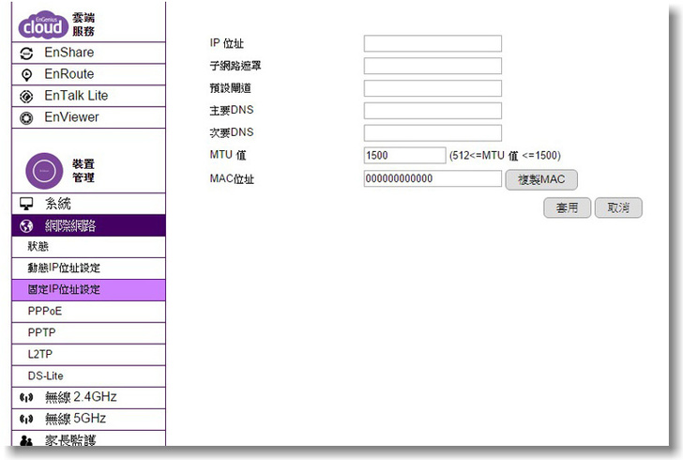Open the 無線 5GHz menu section
683x460 pixels.
[88, 420]
